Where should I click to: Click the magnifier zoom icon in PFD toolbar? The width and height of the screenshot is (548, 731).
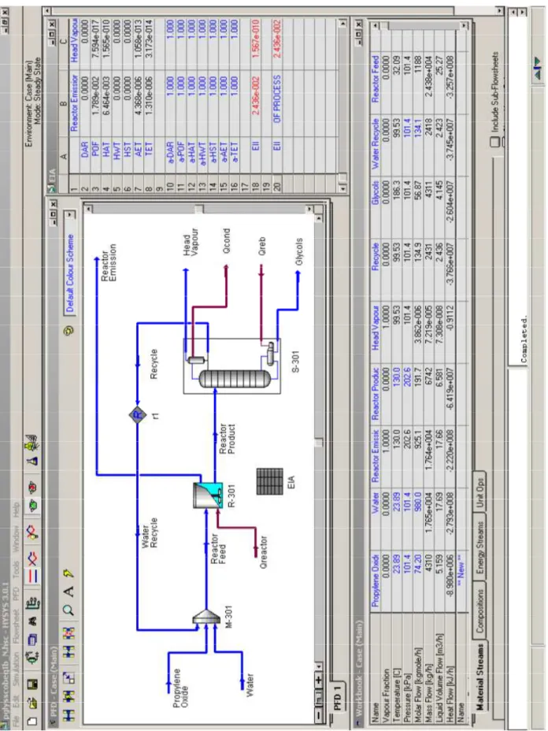tap(68, 610)
